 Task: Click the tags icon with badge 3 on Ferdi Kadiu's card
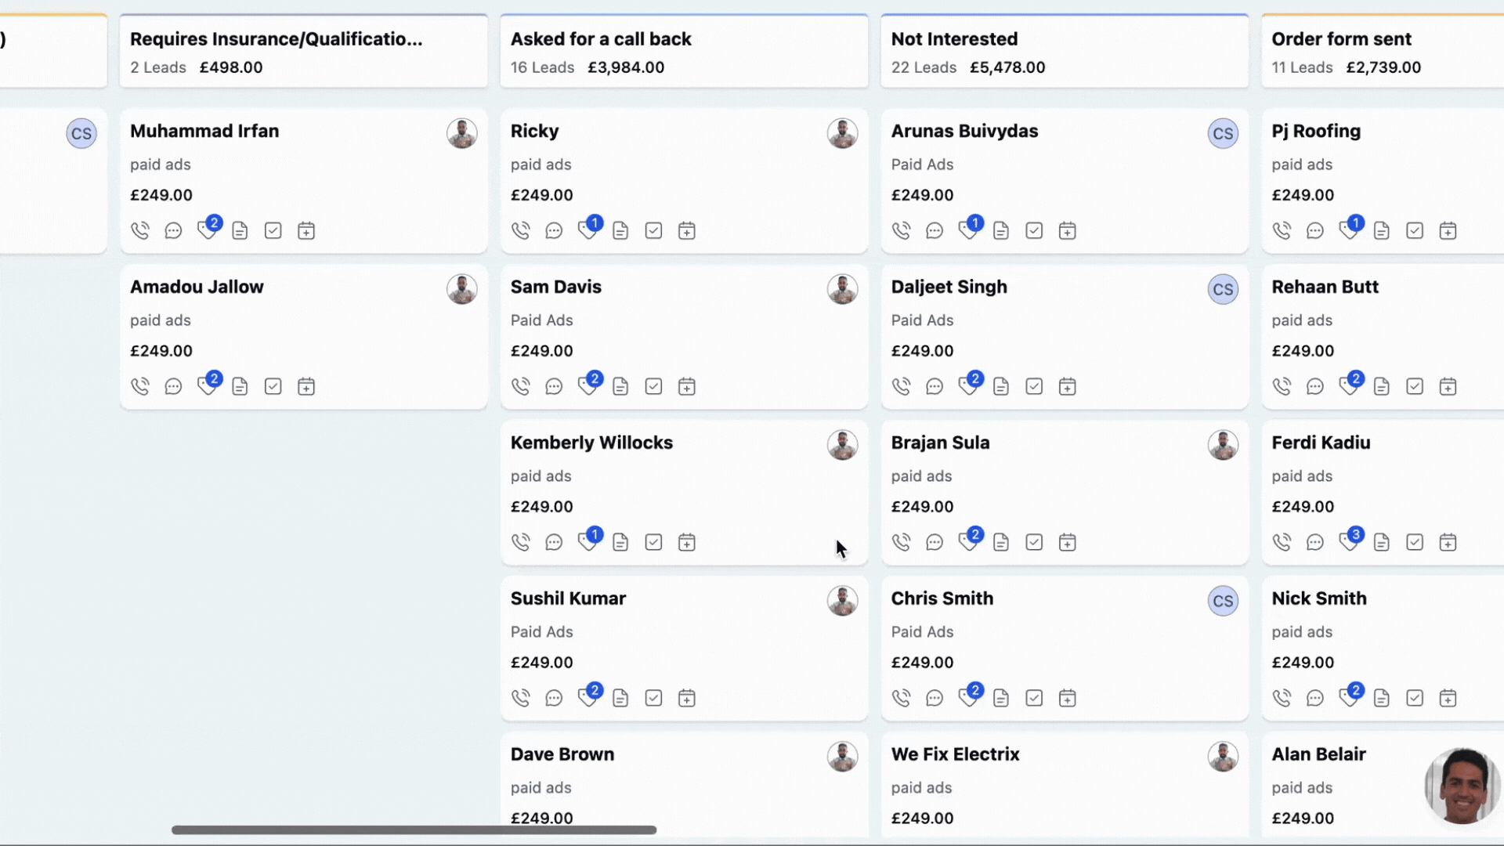[1349, 541]
